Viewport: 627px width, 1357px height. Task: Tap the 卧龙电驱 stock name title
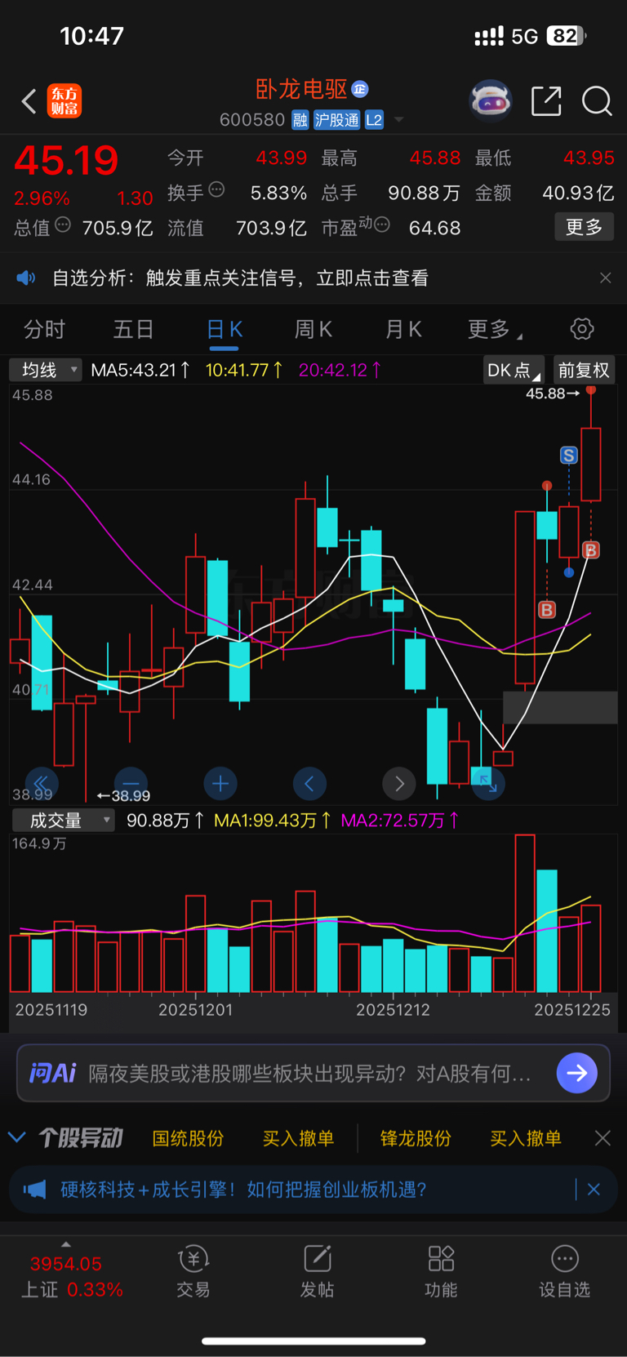302,89
